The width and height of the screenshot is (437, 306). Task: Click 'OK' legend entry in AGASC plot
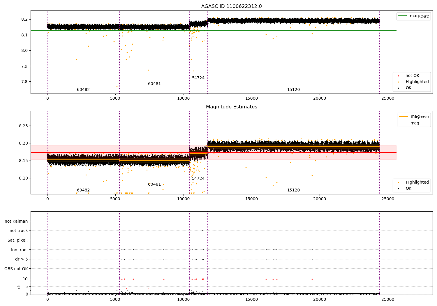click(x=408, y=88)
